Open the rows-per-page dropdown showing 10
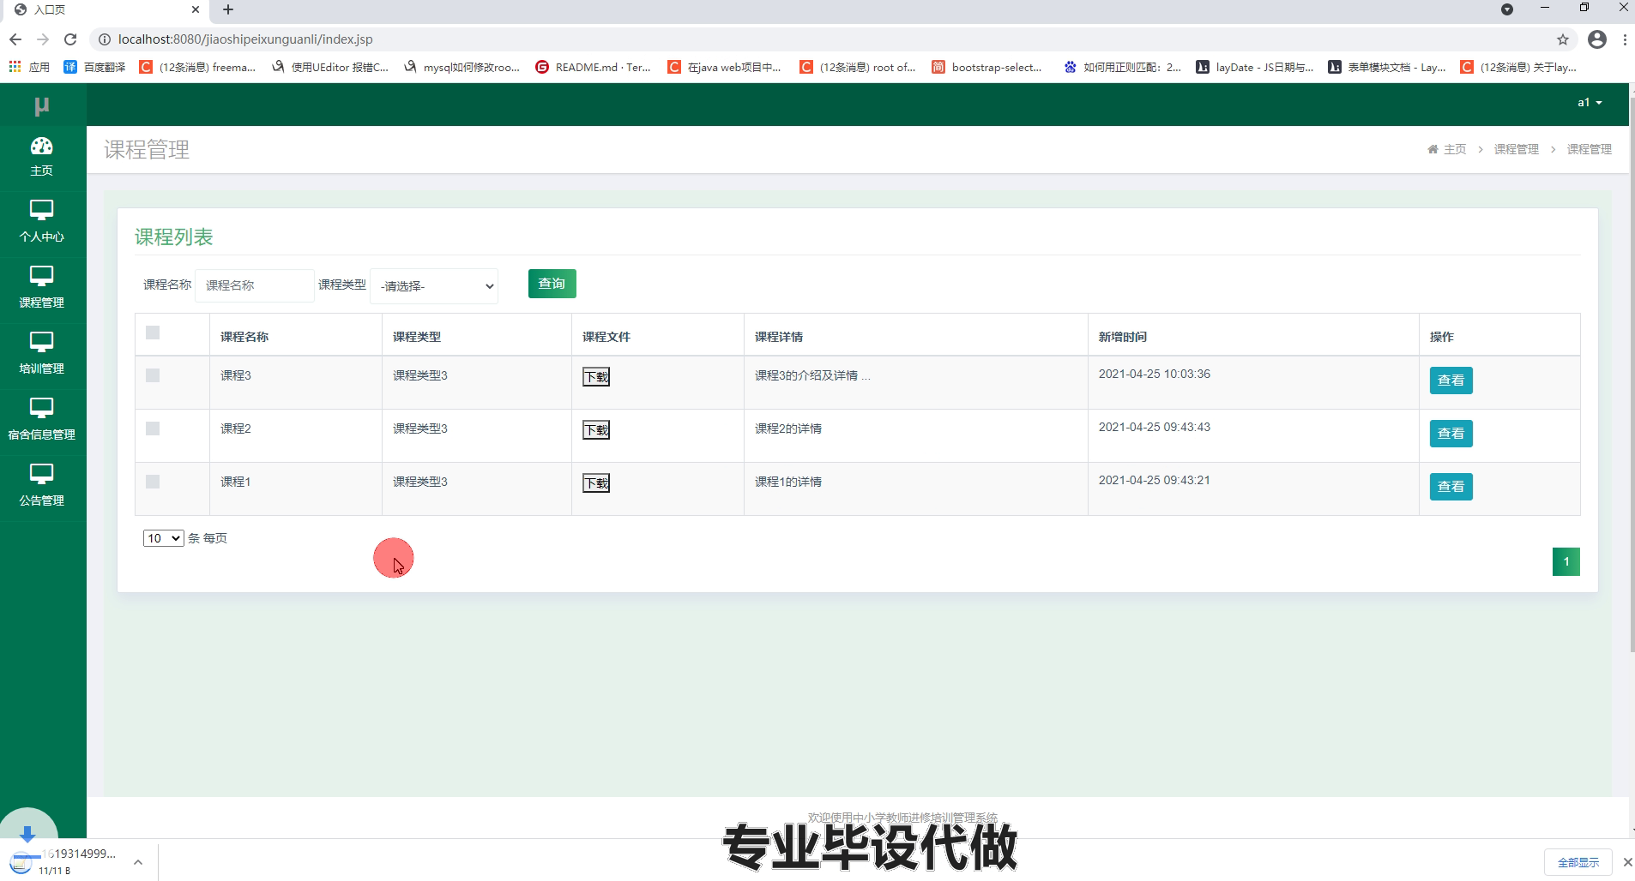1635x881 pixels. (x=163, y=538)
